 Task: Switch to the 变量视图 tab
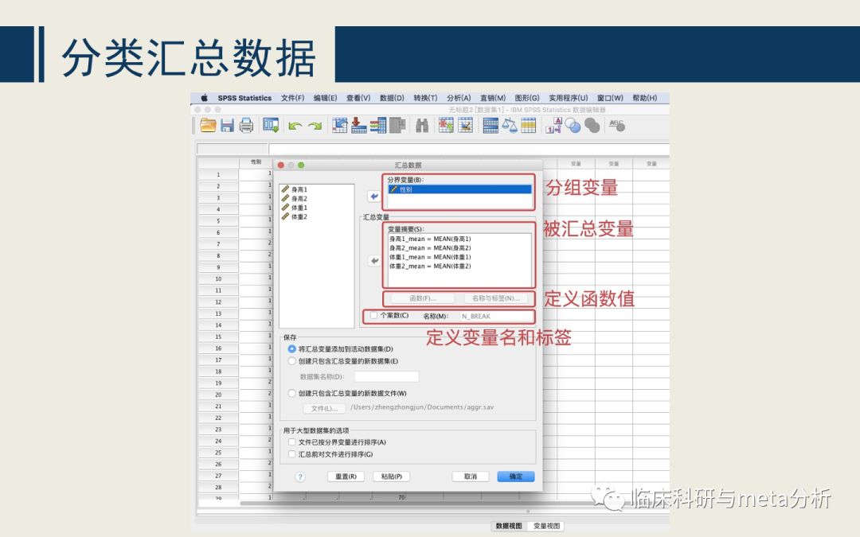[x=546, y=526]
